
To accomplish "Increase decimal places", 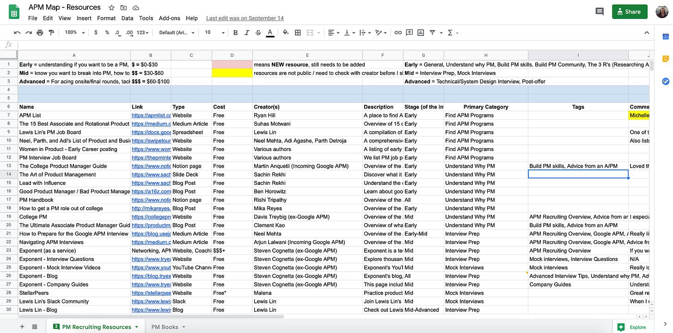I will [129, 33].
